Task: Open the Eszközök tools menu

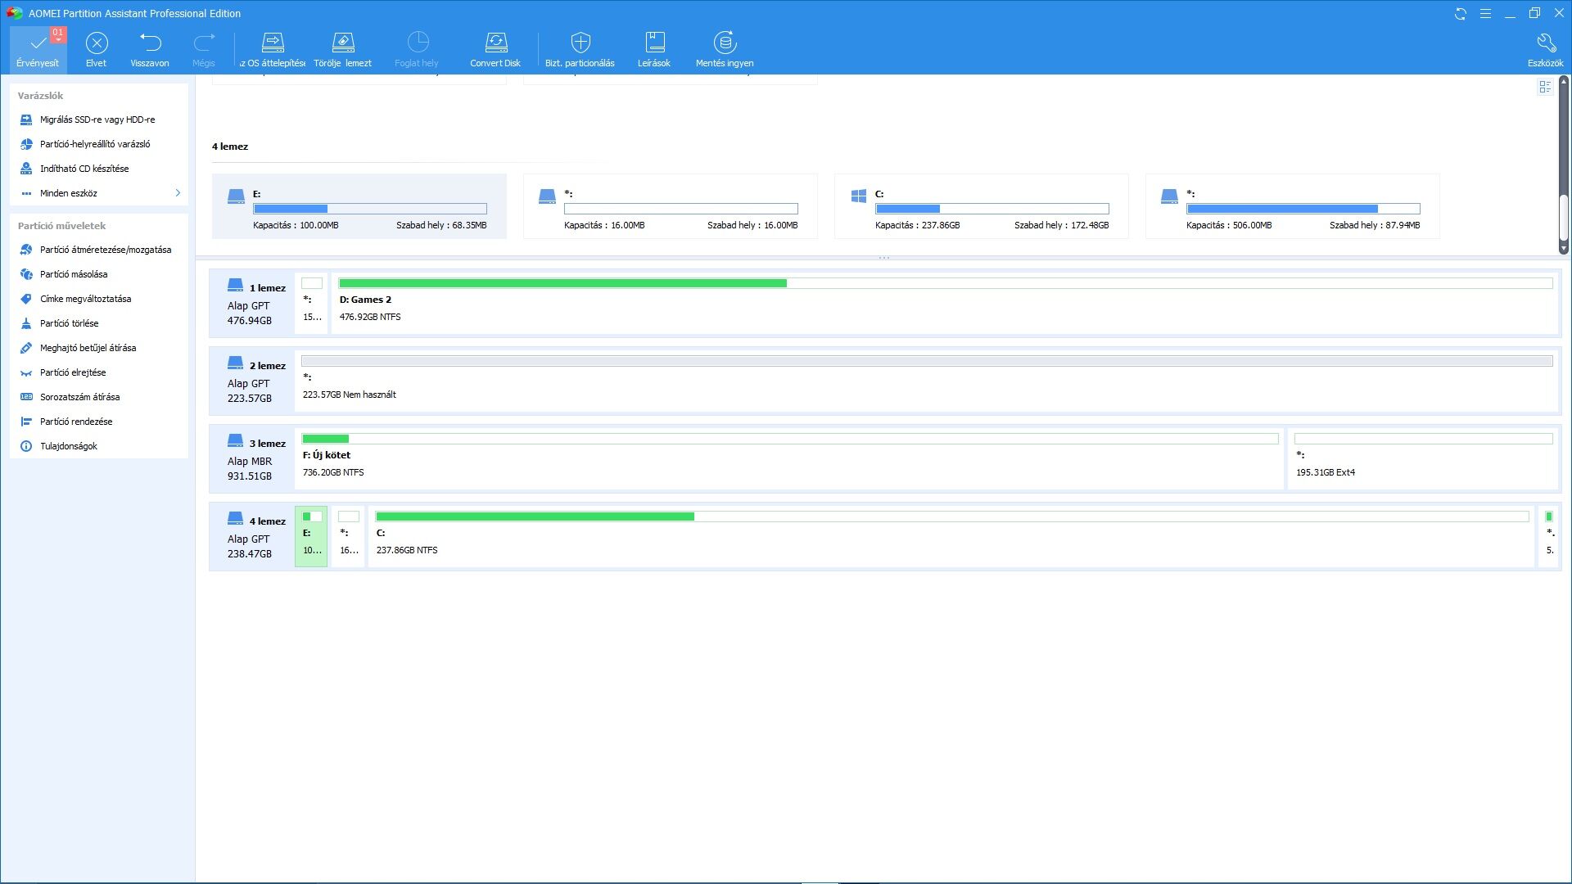Action: [x=1545, y=49]
